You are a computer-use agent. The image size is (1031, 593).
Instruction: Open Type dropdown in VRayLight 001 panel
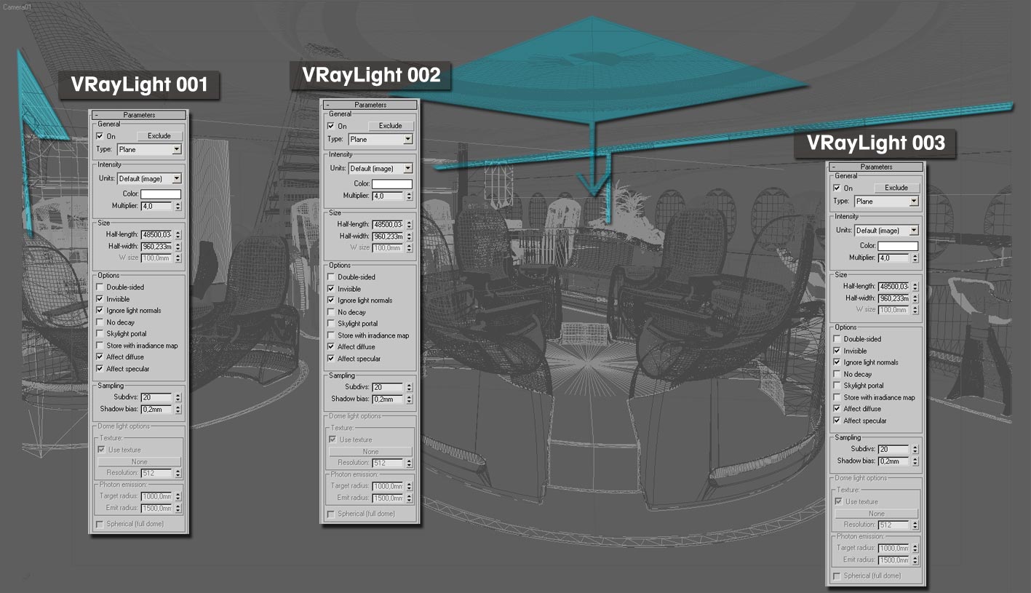(149, 149)
